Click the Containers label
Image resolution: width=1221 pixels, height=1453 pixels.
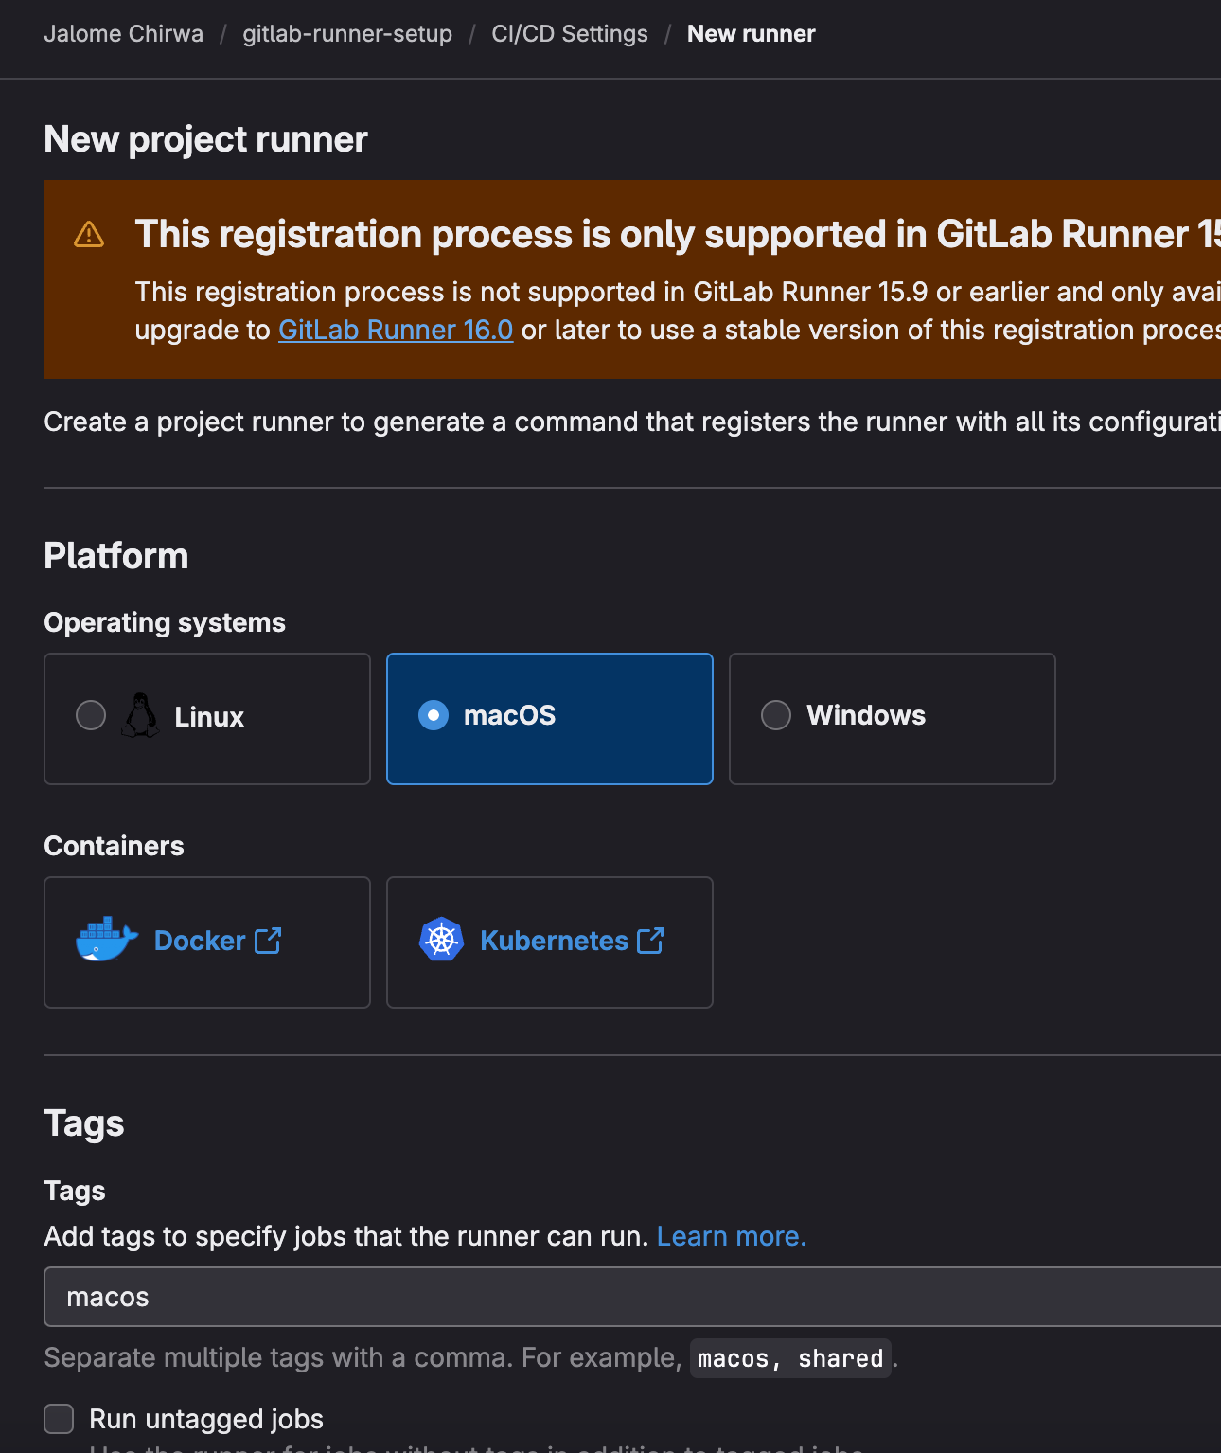[114, 846]
